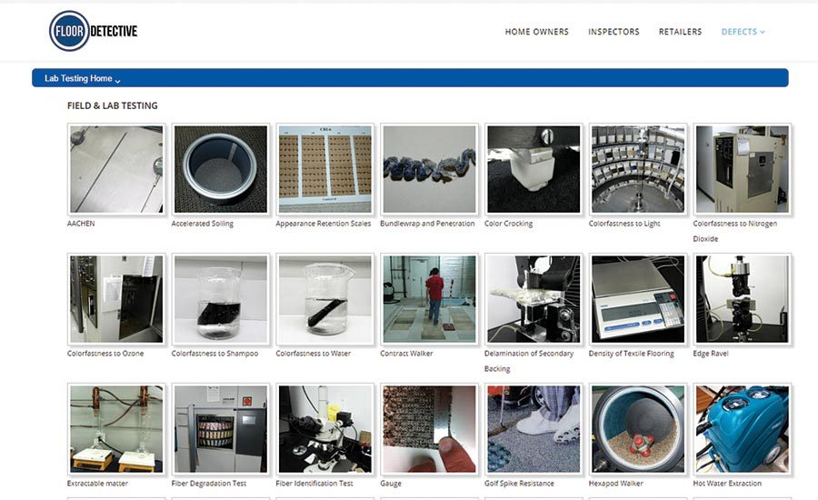Go to the Inspectors page
818x500 pixels.
tap(613, 32)
